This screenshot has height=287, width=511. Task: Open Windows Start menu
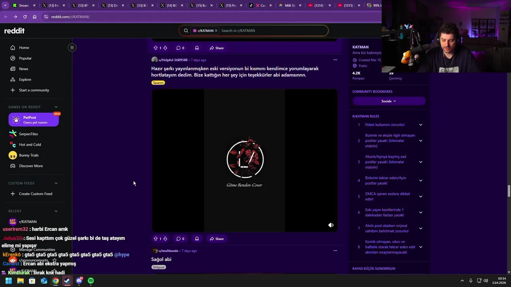click(x=8, y=281)
